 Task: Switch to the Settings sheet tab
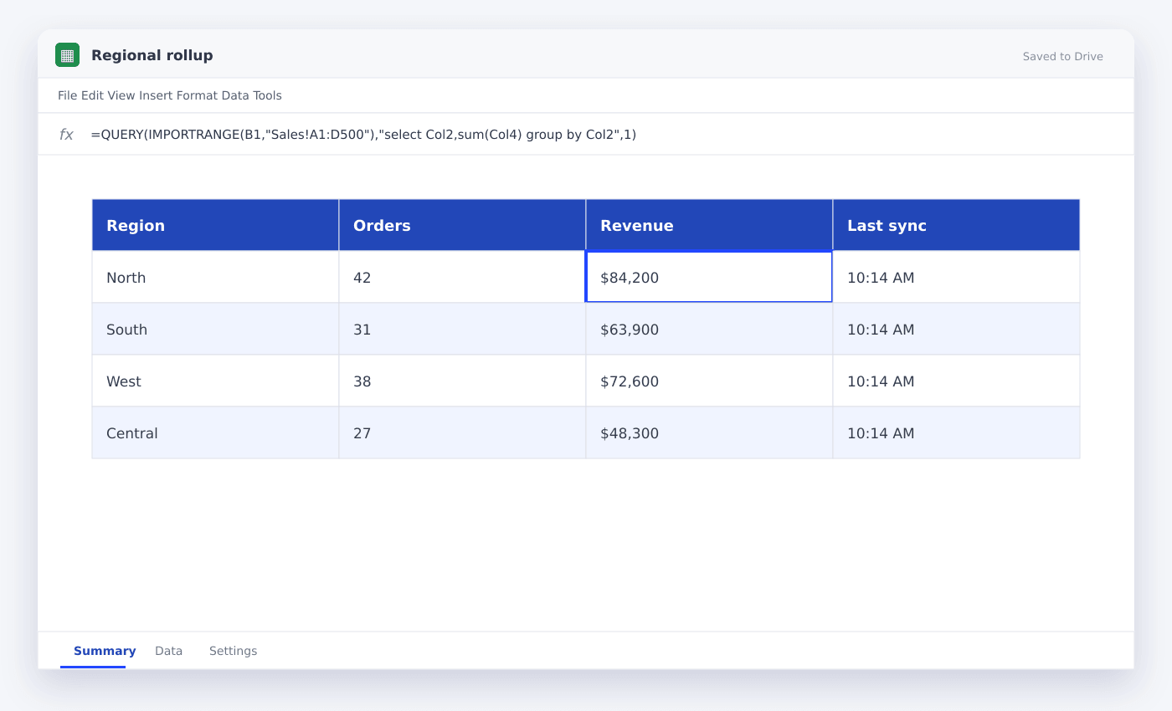click(233, 651)
